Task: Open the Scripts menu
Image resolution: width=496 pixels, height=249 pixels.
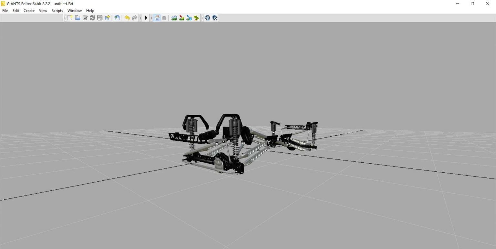Action: tap(57, 11)
